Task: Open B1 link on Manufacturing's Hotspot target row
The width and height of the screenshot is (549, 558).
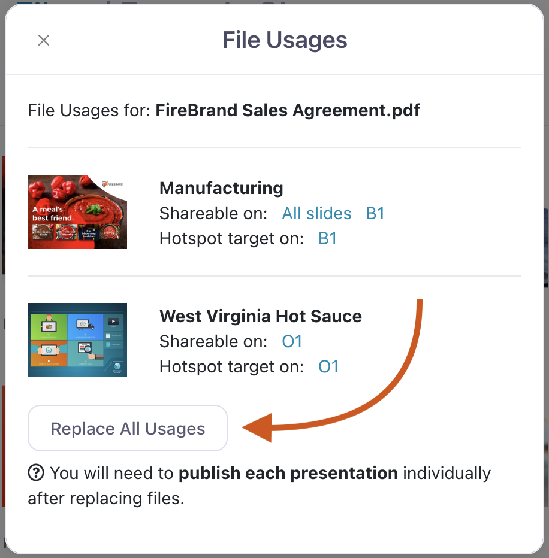Action: coord(327,239)
